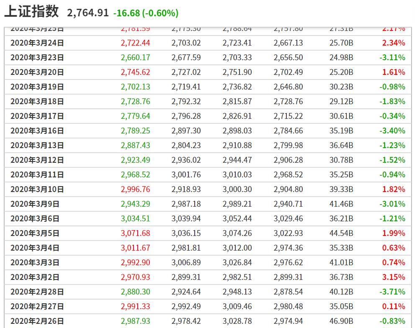Select the 2020年3月19日 date cell
417x328 pixels.
coord(37,87)
